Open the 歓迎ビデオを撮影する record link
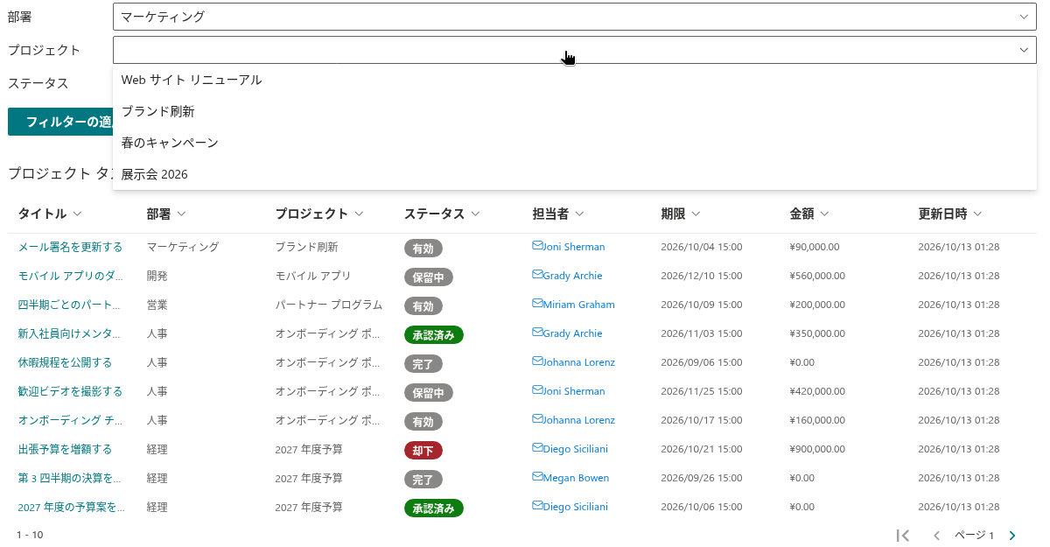Image resolution: width=1050 pixels, height=547 pixels. point(70,391)
